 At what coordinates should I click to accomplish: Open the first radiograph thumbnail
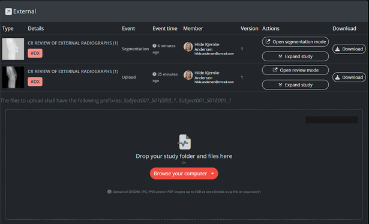click(x=13, y=49)
